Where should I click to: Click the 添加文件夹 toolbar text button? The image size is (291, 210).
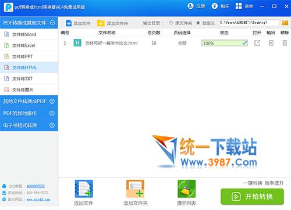[118, 23]
